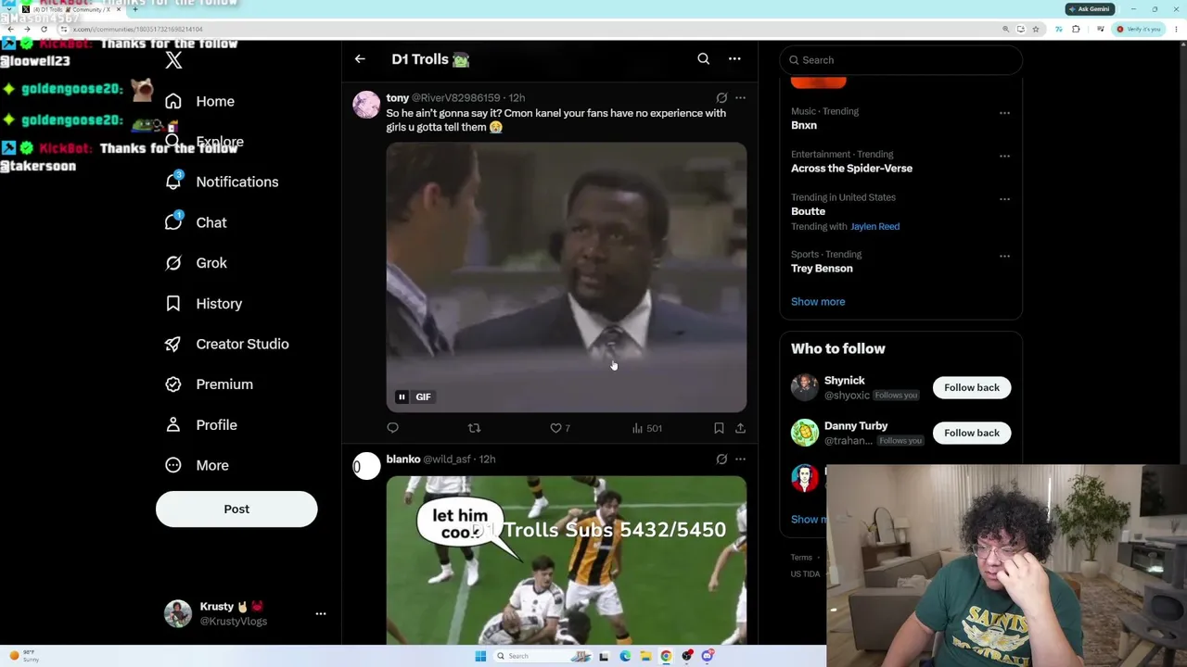Click Show more under trending topics

tap(818, 302)
